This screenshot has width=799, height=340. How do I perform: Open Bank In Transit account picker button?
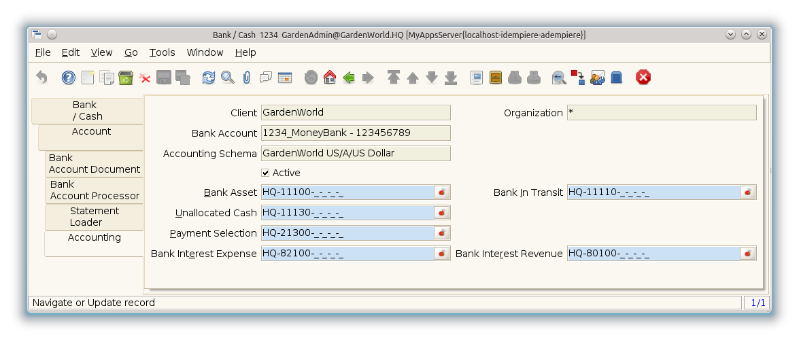748,192
